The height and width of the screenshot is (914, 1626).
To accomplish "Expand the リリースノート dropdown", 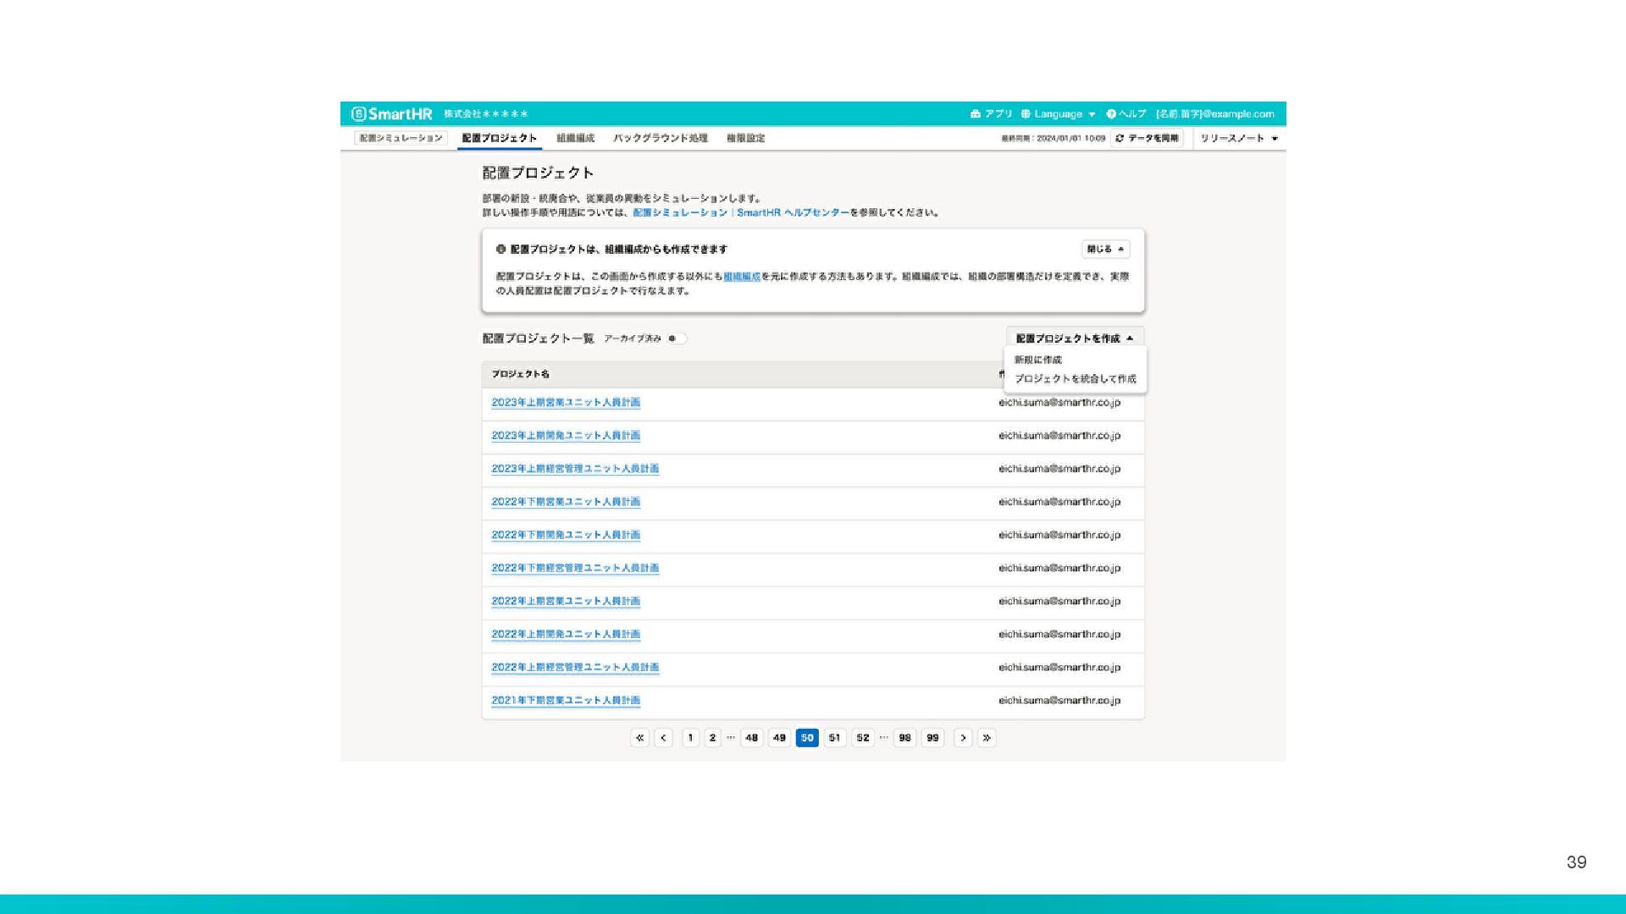I will coord(1238,138).
